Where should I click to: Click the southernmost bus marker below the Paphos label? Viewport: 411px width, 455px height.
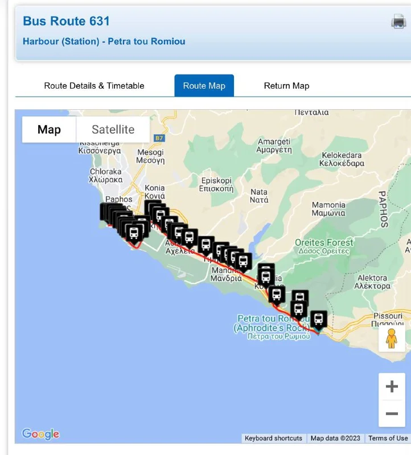click(134, 233)
